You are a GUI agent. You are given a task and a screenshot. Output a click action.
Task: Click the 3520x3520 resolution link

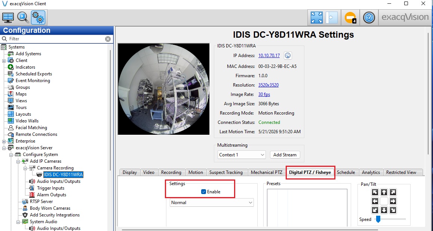click(x=268, y=85)
